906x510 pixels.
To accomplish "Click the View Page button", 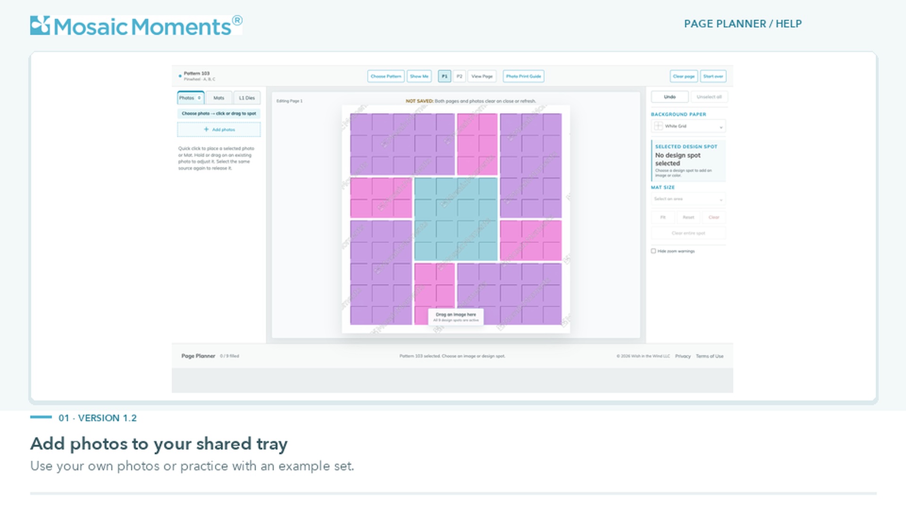I will point(482,76).
